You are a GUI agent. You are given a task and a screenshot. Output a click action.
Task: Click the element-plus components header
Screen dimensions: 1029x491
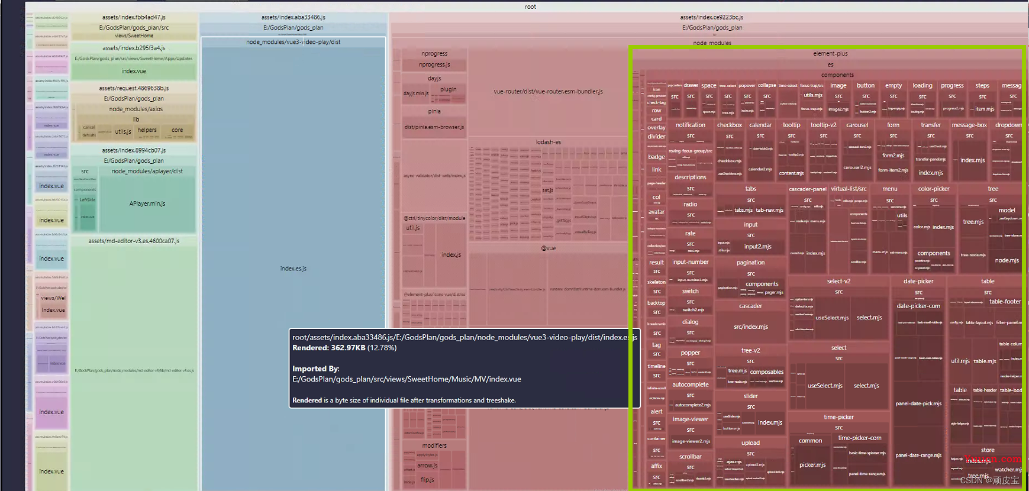coord(837,75)
